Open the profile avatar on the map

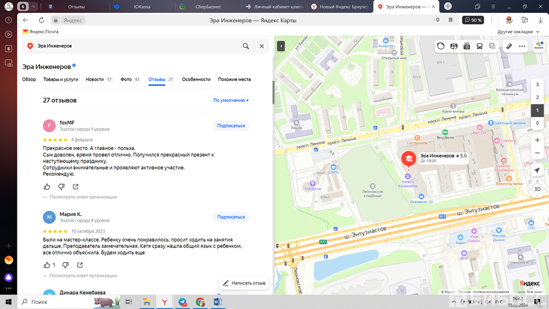(539, 46)
